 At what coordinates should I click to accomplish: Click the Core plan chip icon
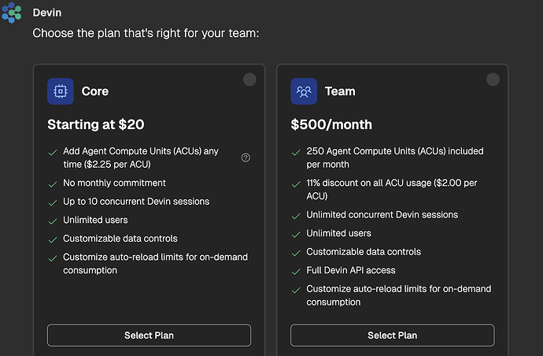click(x=61, y=91)
